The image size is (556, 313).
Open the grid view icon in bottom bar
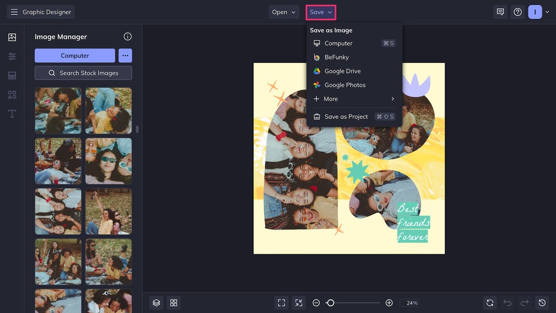pos(174,303)
